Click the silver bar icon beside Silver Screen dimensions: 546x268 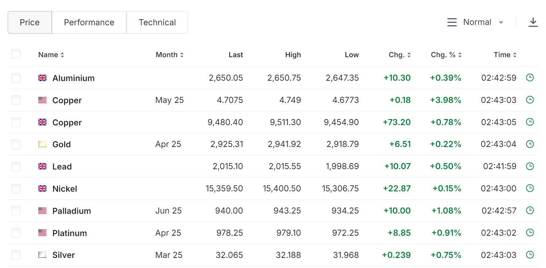tap(42, 255)
